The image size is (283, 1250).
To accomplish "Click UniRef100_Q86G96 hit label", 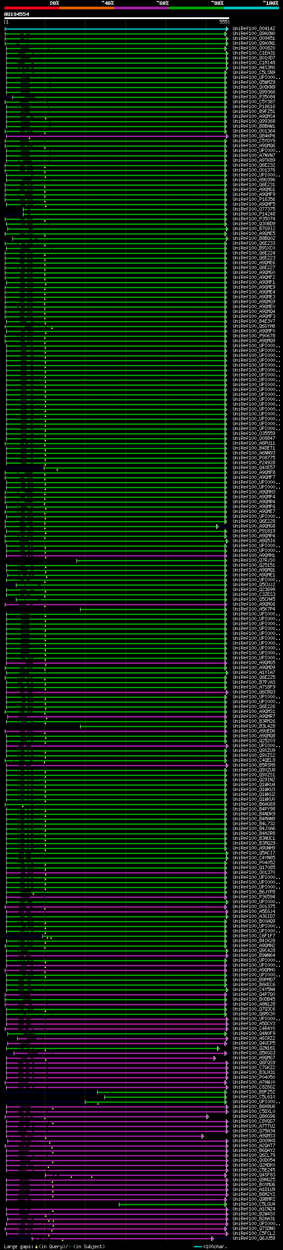I will point(254,1117).
